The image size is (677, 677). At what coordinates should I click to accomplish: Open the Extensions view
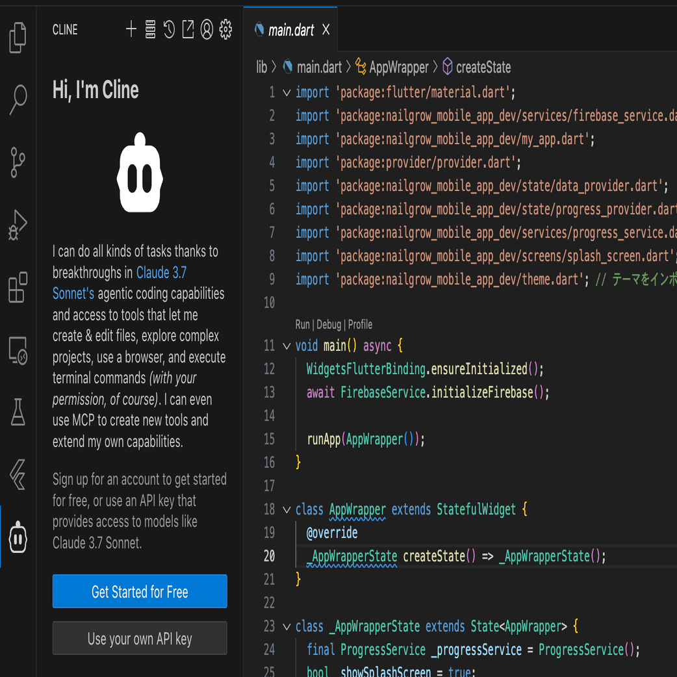(18, 287)
